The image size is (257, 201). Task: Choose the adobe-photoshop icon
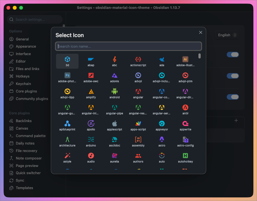click(x=67, y=77)
